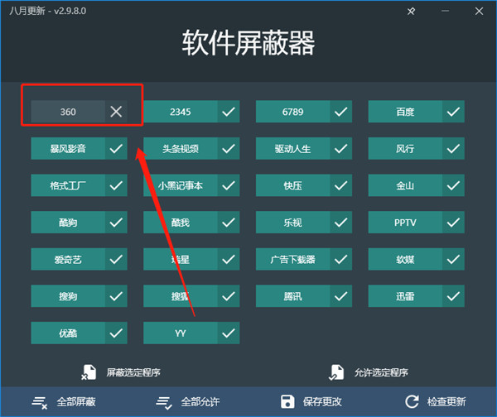Toggle the 360 block checkbox
The height and width of the screenshot is (417, 497).
point(116,112)
